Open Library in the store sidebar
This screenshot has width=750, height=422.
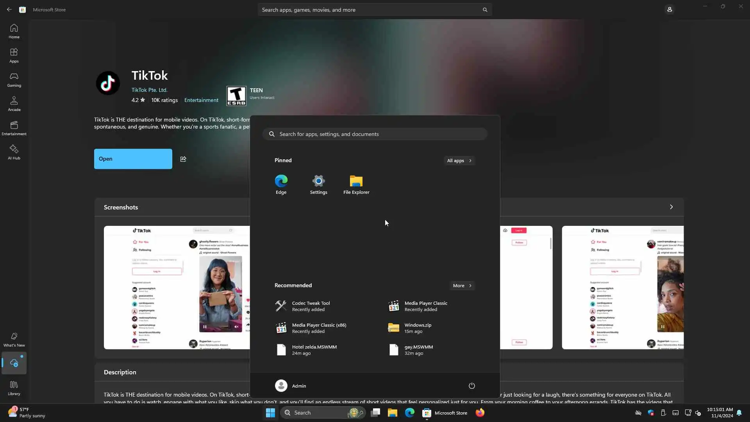click(14, 388)
